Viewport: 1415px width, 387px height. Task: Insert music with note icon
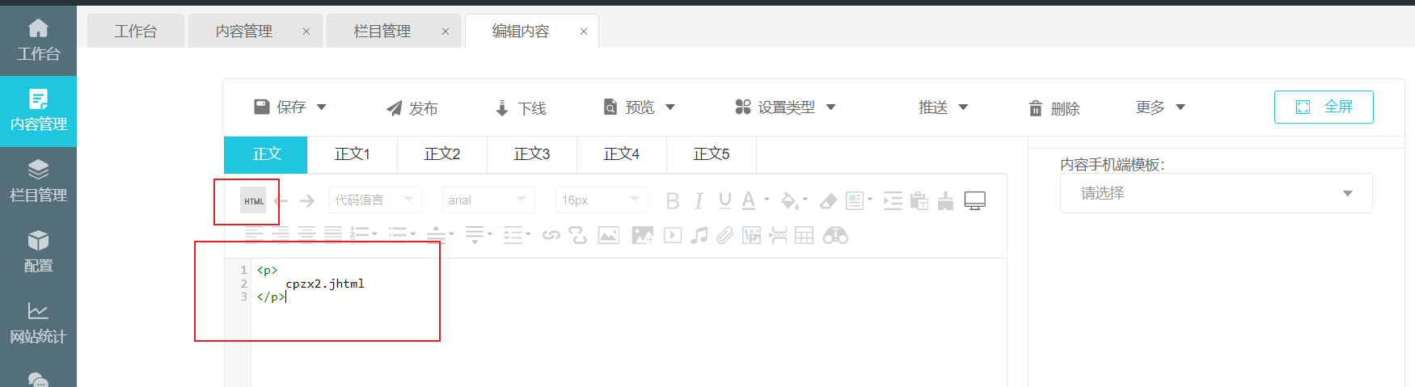[699, 235]
